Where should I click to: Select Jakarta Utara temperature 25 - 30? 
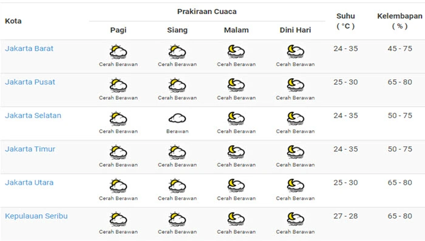[345, 183]
